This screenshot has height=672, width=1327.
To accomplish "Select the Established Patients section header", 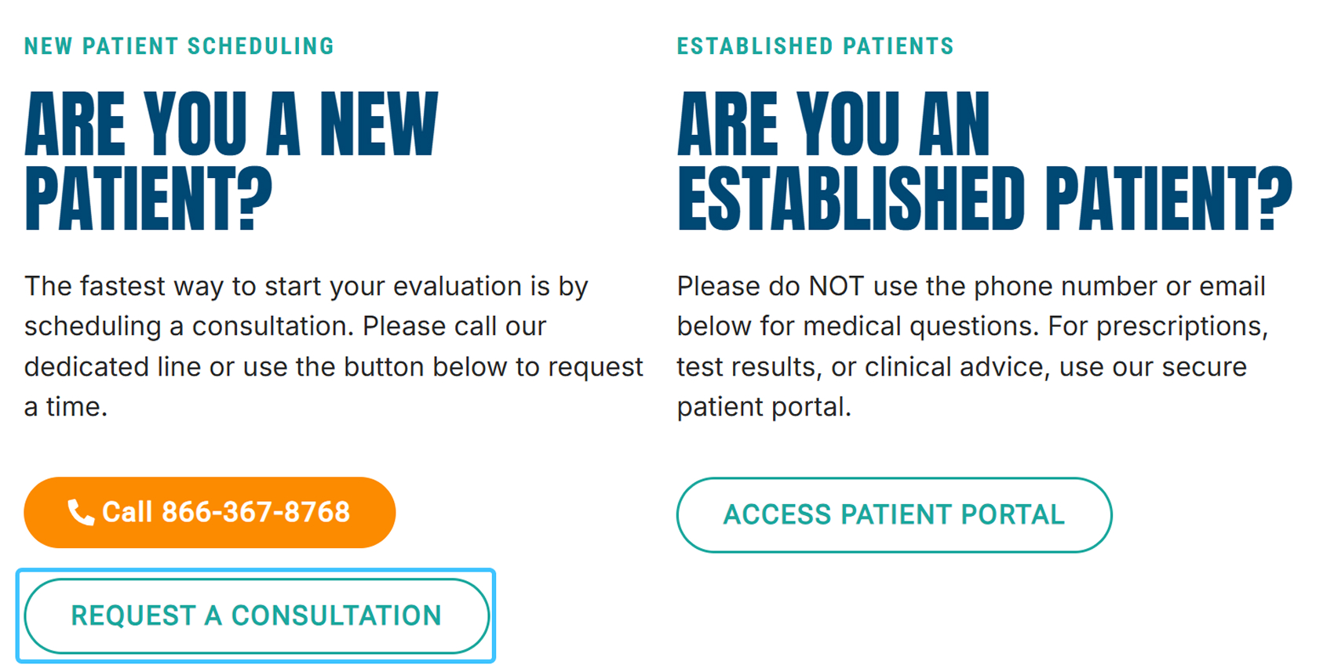I will tap(815, 45).
